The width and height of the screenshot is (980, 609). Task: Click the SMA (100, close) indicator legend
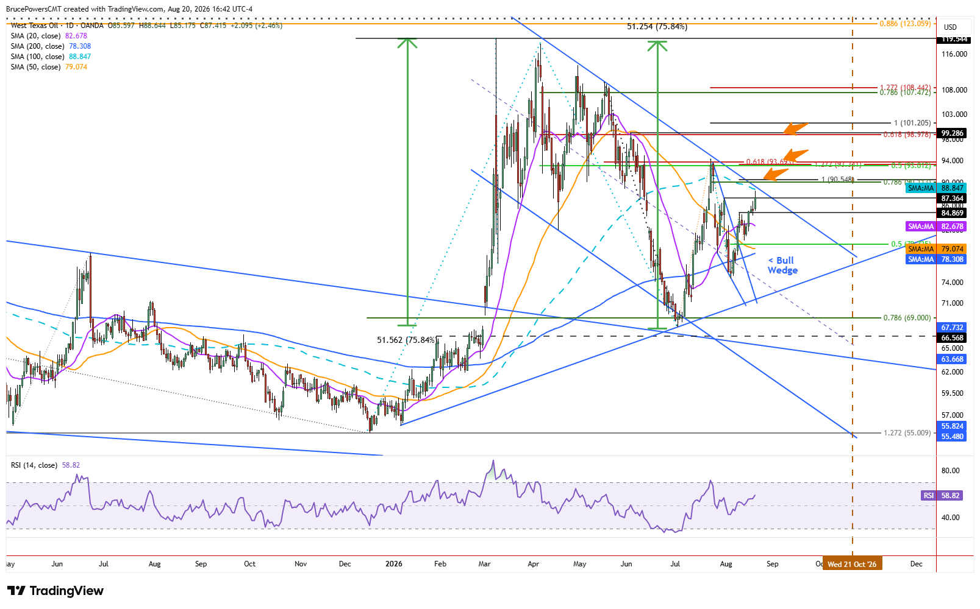pyautogui.click(x=51, y=57)
